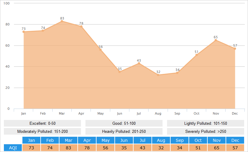Viewport: 248px width, 152px height.
Task: Click the Jul label on the chart x-axis
Action: pos(139,113)
